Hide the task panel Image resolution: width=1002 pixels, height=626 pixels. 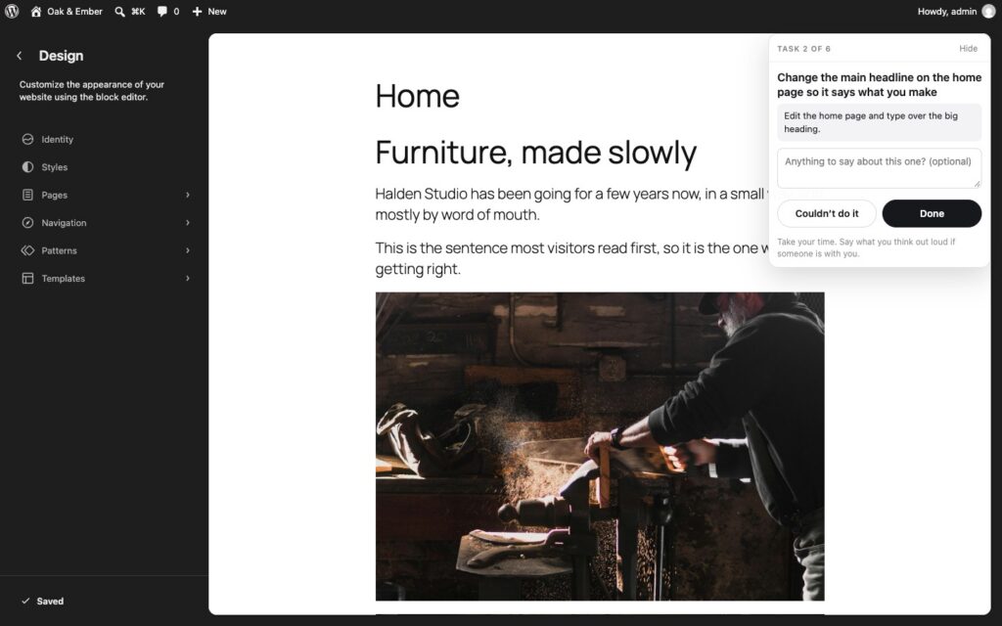click(968, 49)
